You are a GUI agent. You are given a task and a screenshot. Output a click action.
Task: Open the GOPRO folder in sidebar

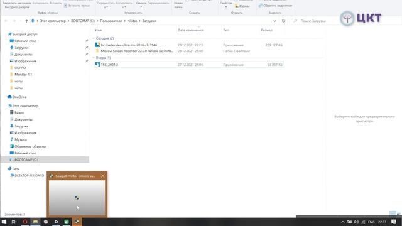coord(20,68)
